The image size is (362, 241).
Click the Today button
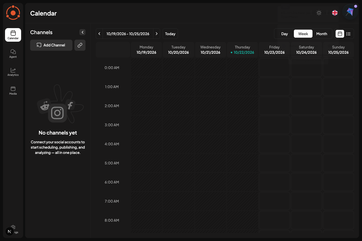170,34
